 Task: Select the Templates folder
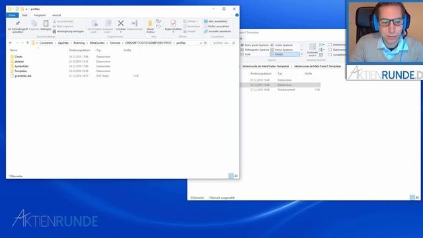tap(20, 71)
